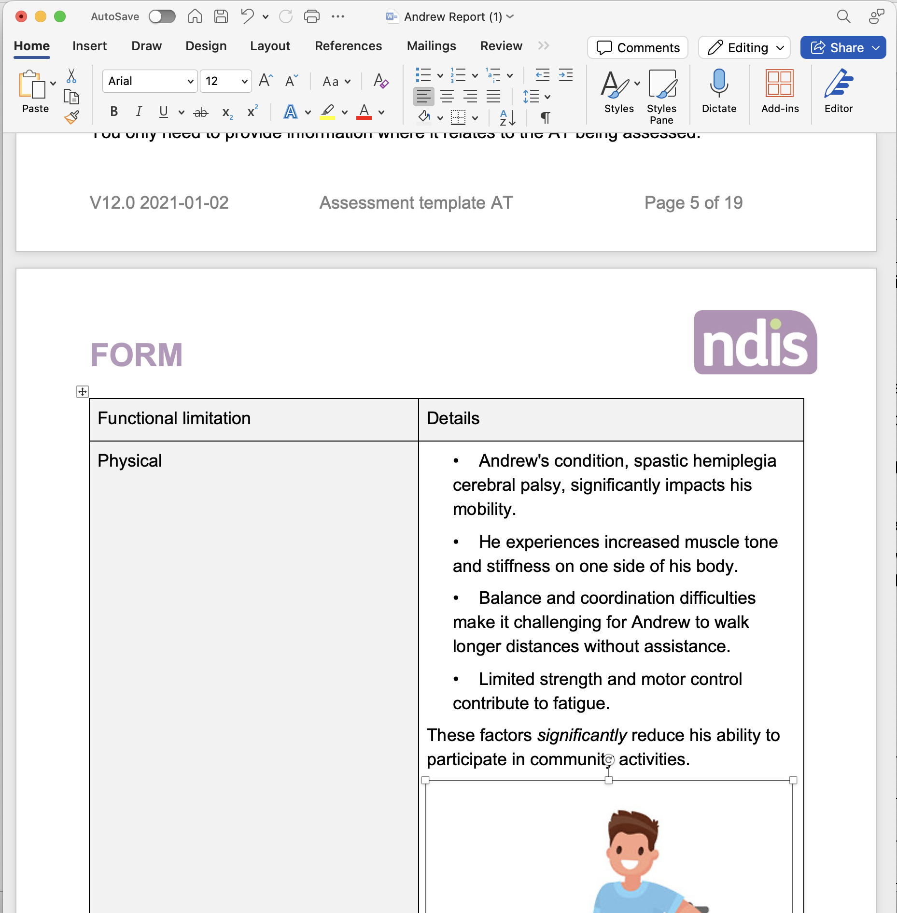Viewport: 897px width, 913px height.
Task: Apply yellow text highlight color
Action: (327, 112)
